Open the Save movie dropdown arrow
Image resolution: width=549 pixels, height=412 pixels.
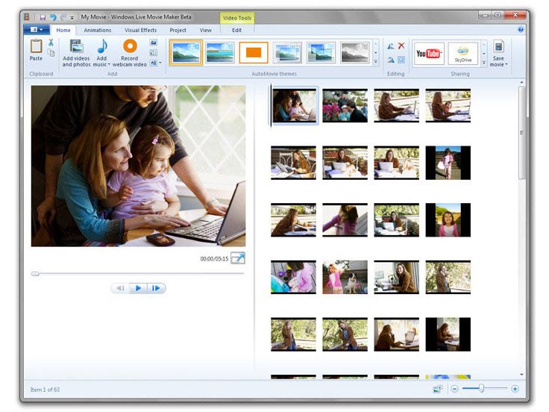506,64
